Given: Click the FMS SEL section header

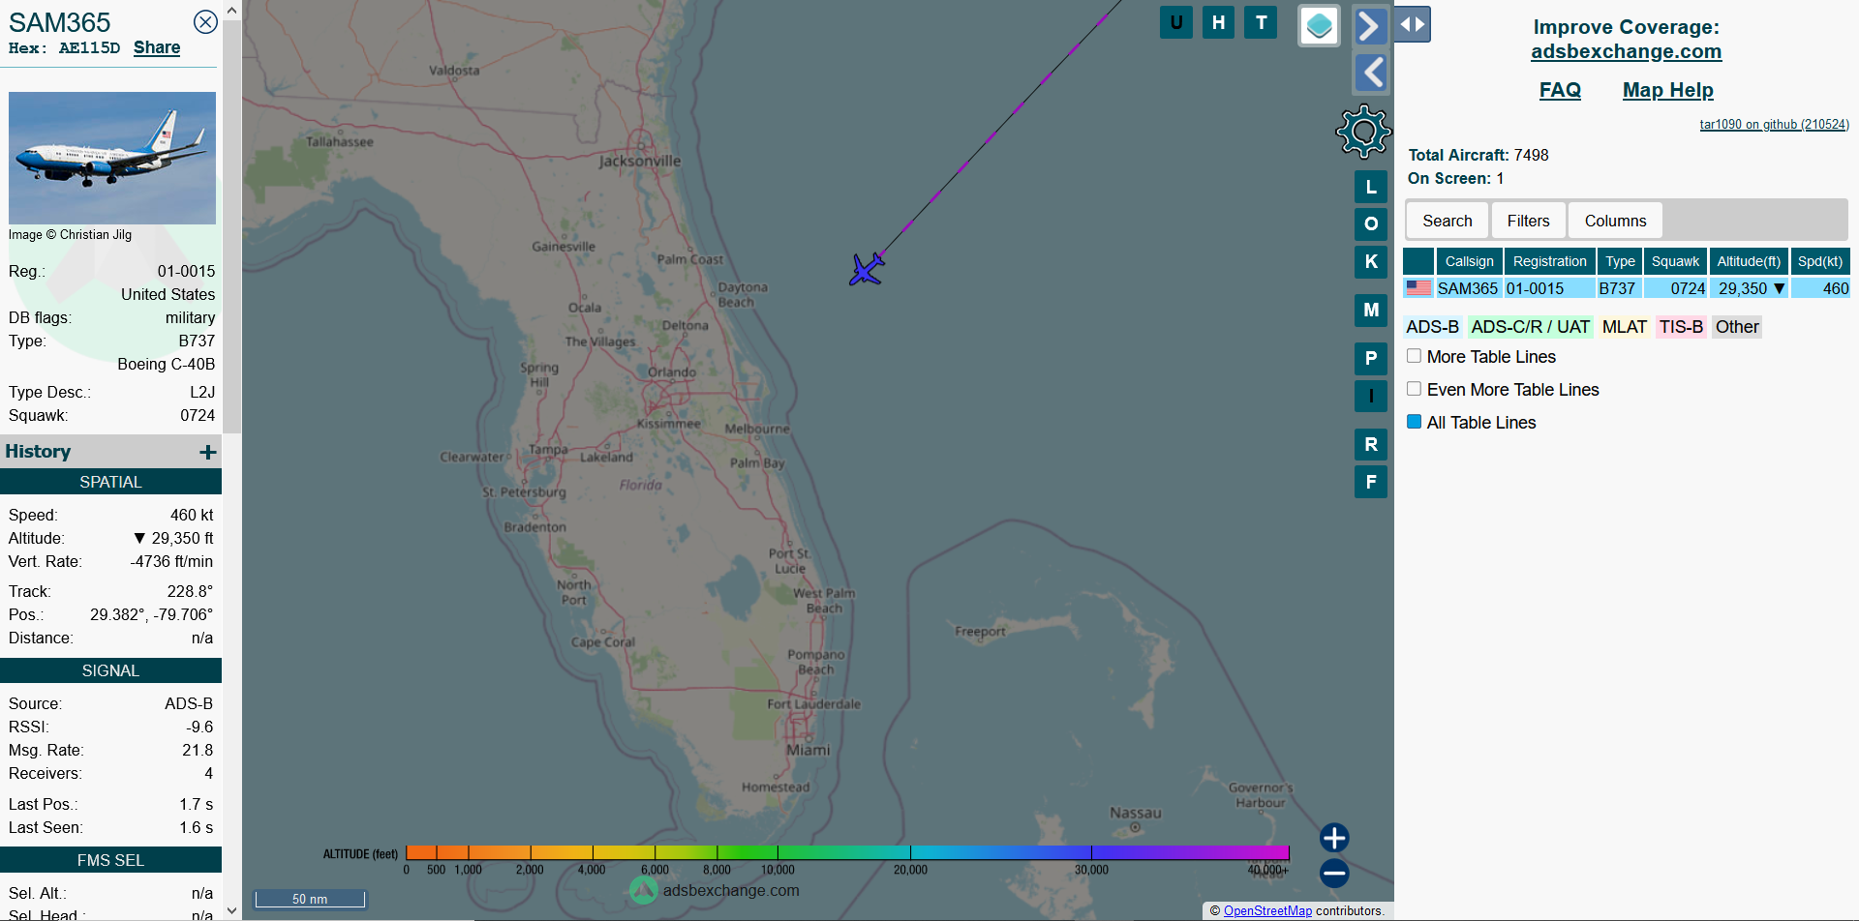Looking at the screenshot, I should pos(110,860).
